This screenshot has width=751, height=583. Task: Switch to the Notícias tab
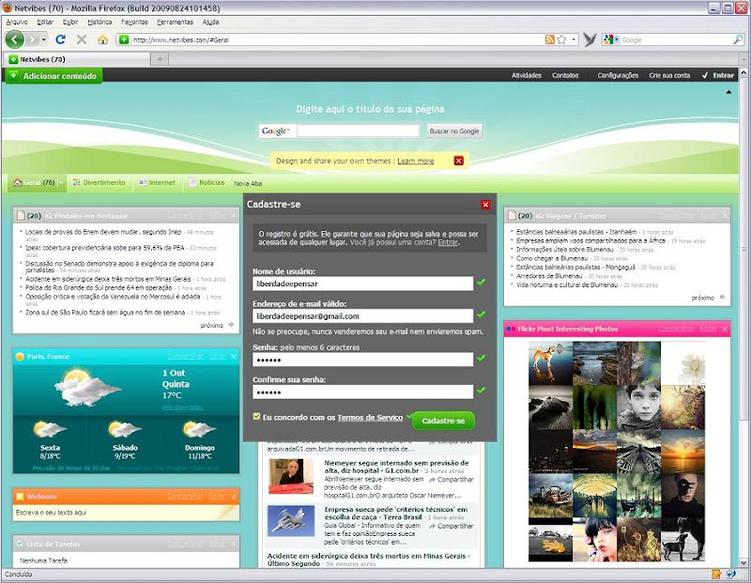point(207,182)
